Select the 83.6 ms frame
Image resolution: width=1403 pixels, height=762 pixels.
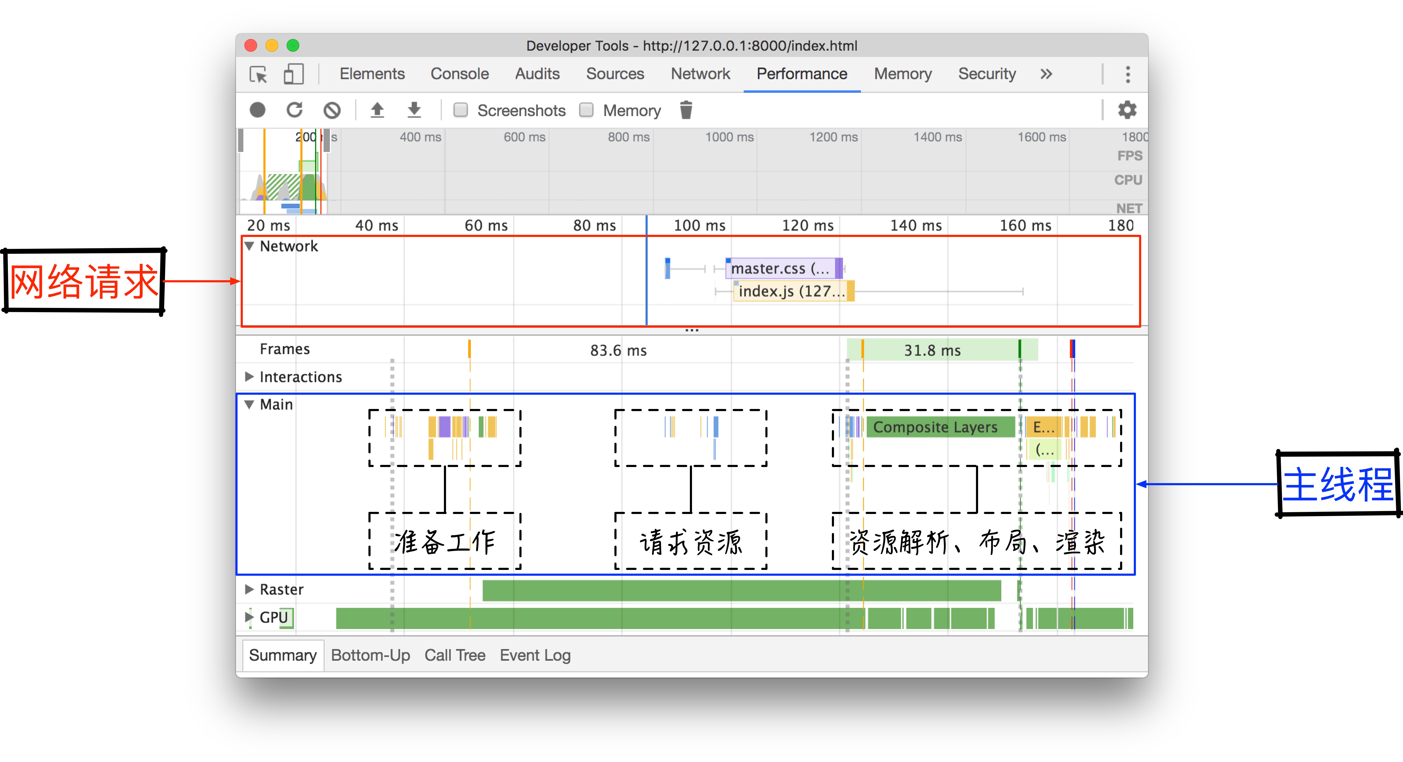pyautogui.click(x=619, y=350)
